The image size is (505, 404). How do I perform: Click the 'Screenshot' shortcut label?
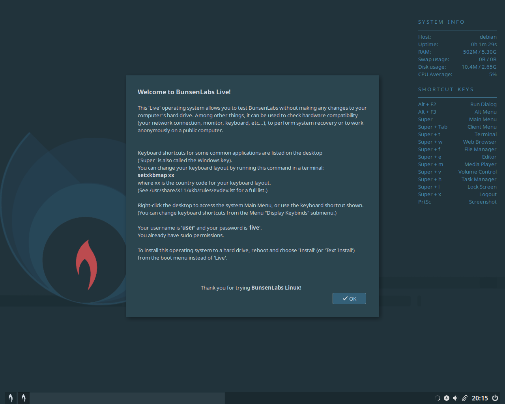pyautogui.click(x=483, y=202)
